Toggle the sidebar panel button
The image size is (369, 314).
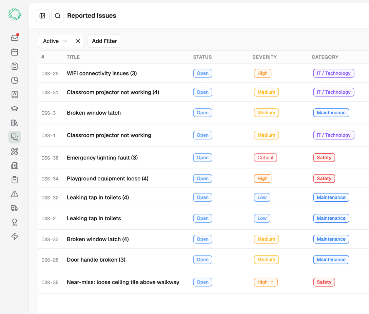(42, 16)
